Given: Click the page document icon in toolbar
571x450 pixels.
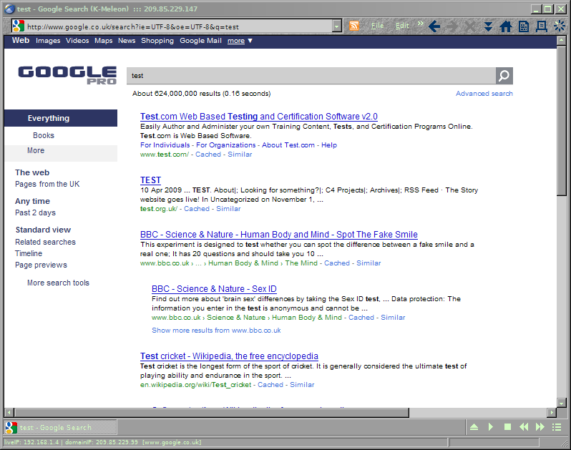Looking at the screenshot, I should click(524, 26).
